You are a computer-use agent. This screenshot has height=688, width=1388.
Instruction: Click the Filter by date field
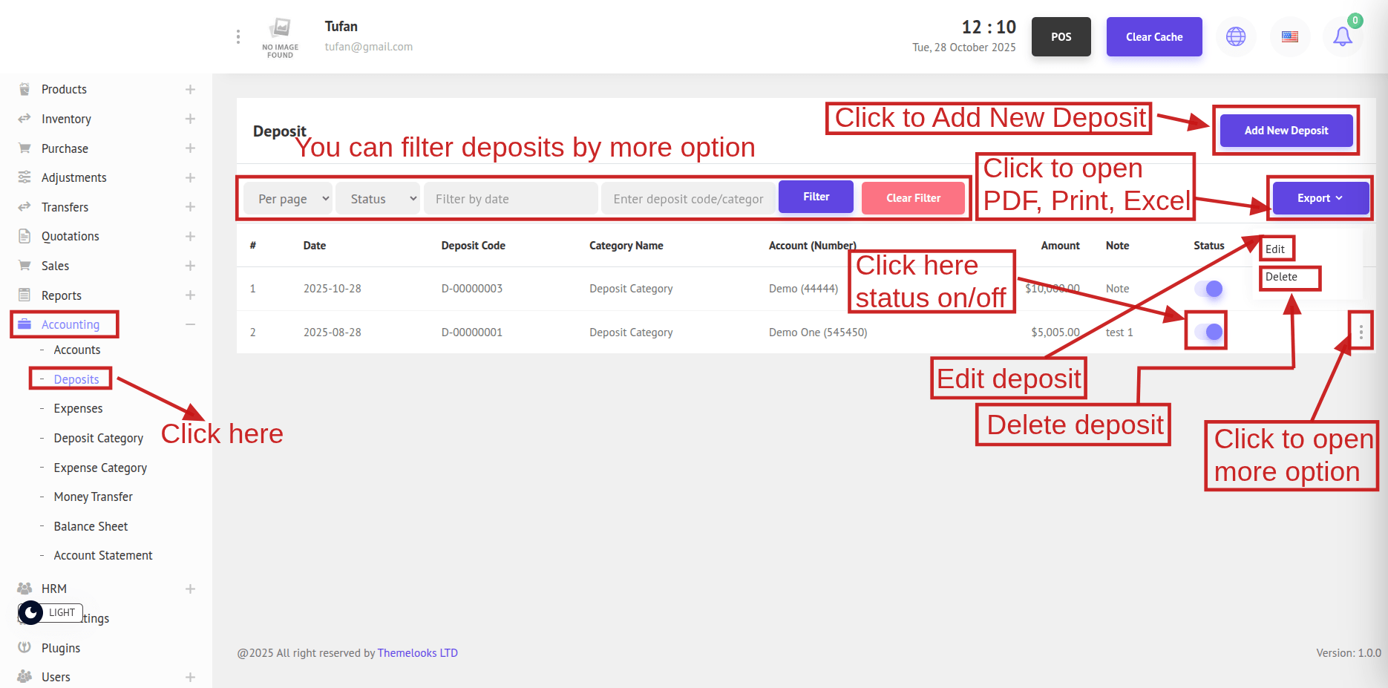coord(511,199)
